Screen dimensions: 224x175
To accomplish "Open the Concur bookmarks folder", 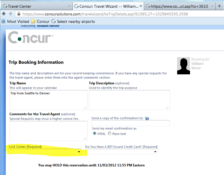I will (x=40, y=21).
